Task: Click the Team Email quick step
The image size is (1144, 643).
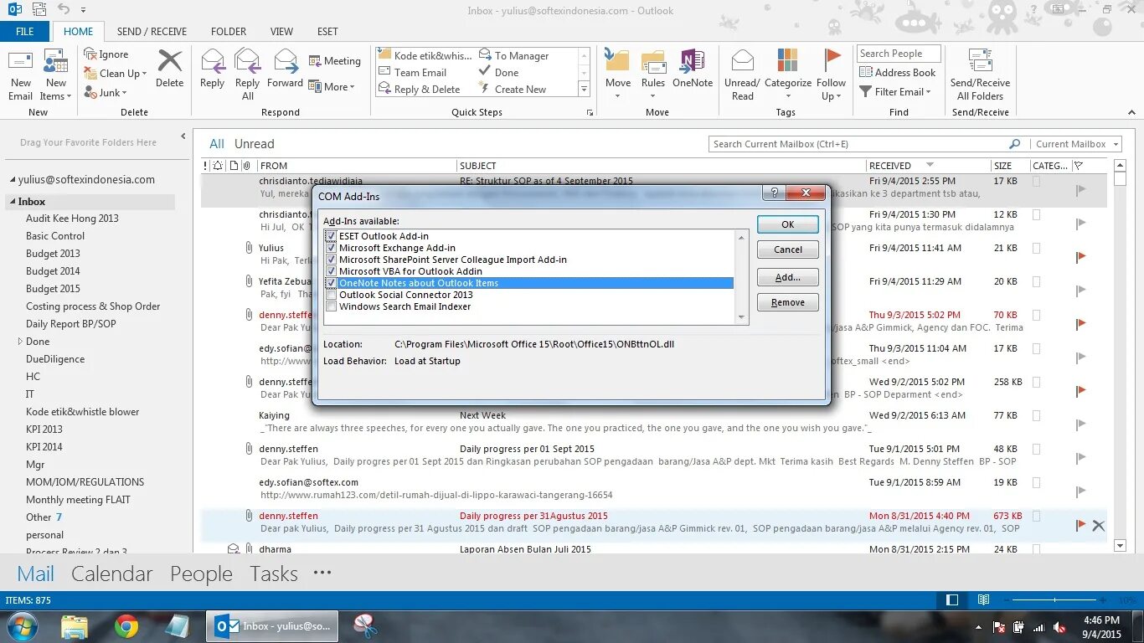Action: (412, 73)
